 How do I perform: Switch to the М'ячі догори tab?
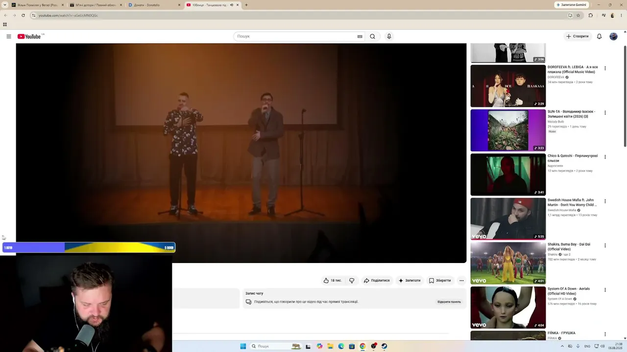click(x=96, y=5)
